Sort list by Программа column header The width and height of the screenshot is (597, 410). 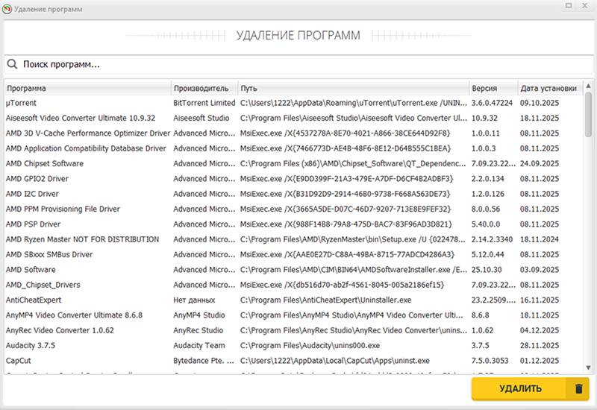pyautogui.click(x=87, y=88)
